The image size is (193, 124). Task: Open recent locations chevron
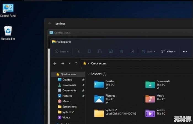pos(69,63)
